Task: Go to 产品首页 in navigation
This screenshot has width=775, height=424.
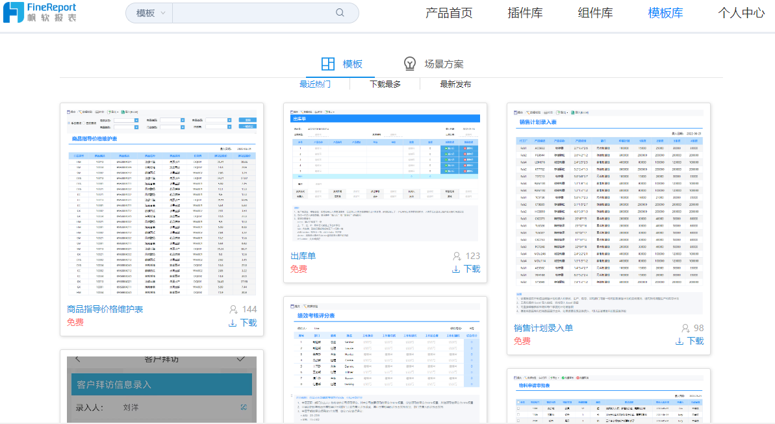Action: (x=448, y=13)
